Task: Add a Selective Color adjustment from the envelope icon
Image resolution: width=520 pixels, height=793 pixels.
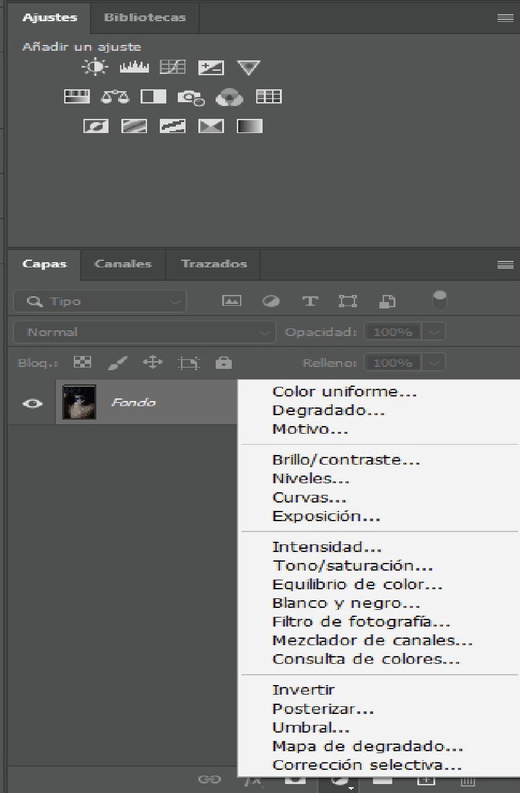Action: tap(211, 127)
